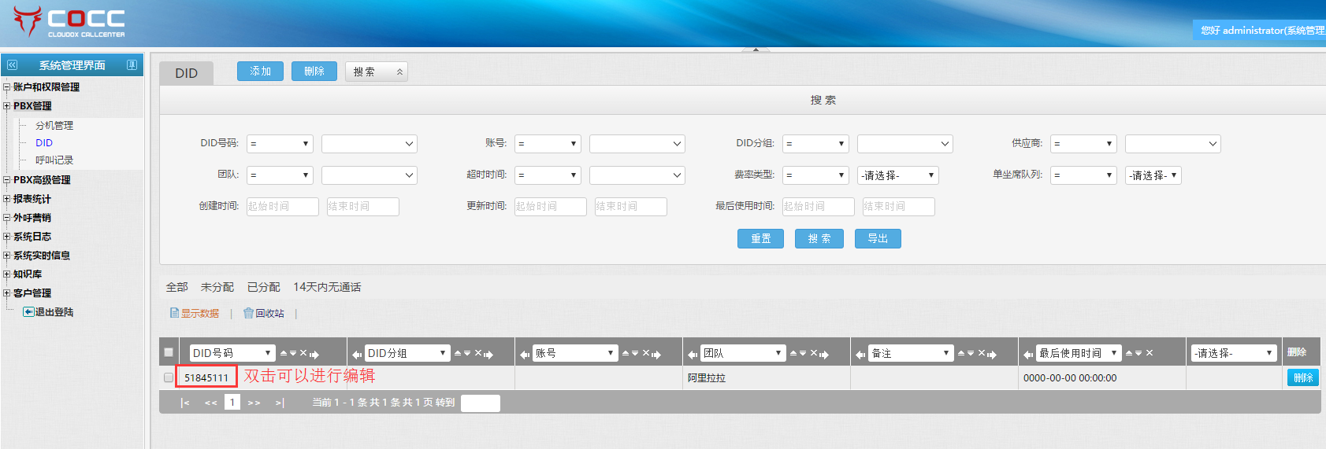This screenshot has width=1326, height=449.
Task: Click the blue 添加 button
Action: coord(260,72)
